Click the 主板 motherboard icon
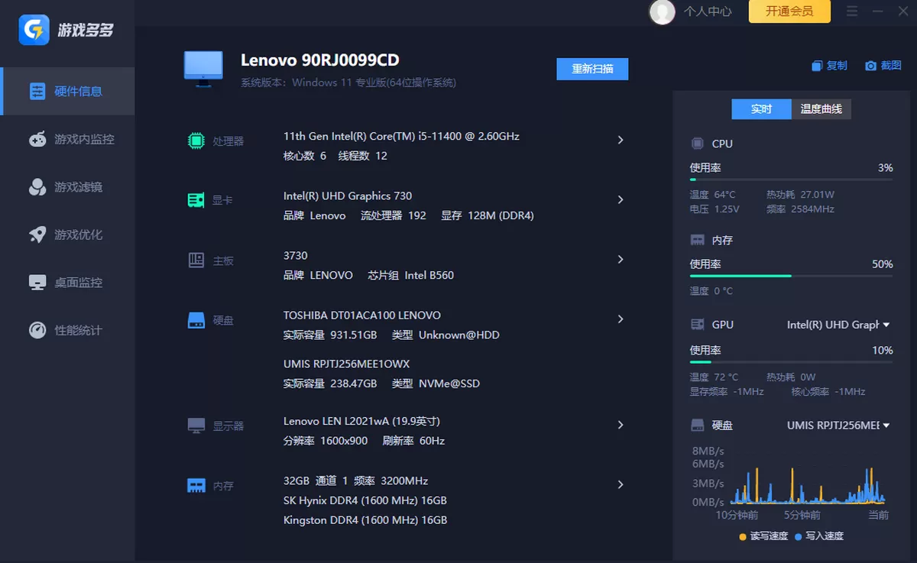Viewport: 917px width, 563px height. tap(196, 260)
